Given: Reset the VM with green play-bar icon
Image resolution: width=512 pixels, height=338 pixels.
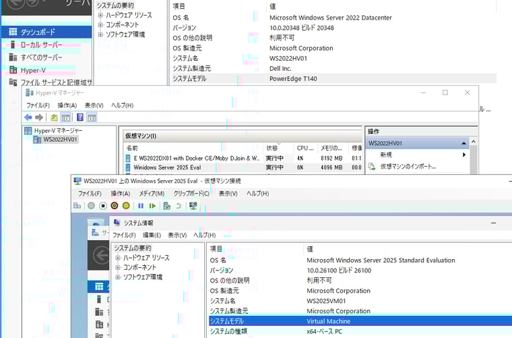Looking at the screenshot, I should [152, 206].
